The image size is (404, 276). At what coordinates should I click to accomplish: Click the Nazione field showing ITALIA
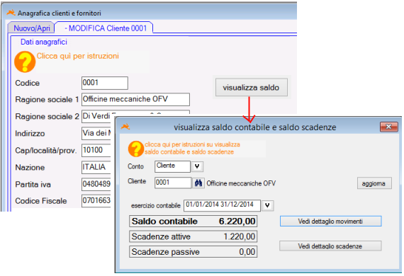(96, 167)
